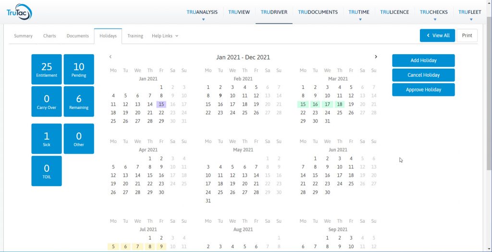Go to previous year with left arrow
The width and height of the screenshot is (492, 252).
[x=111, y=57]
